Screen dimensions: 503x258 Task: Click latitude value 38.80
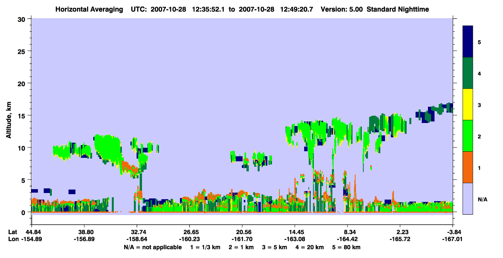coord(84,232)
